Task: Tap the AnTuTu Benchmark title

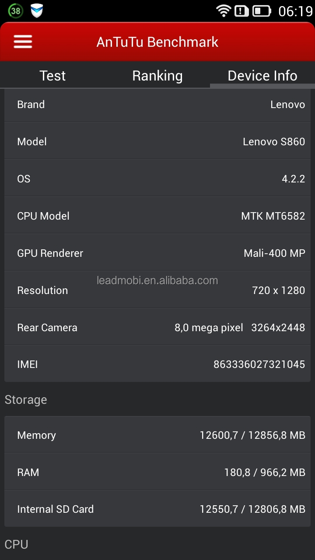Action: (157, 42)
